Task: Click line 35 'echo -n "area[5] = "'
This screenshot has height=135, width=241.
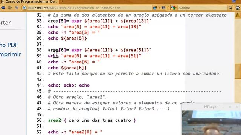Action: 74,33
